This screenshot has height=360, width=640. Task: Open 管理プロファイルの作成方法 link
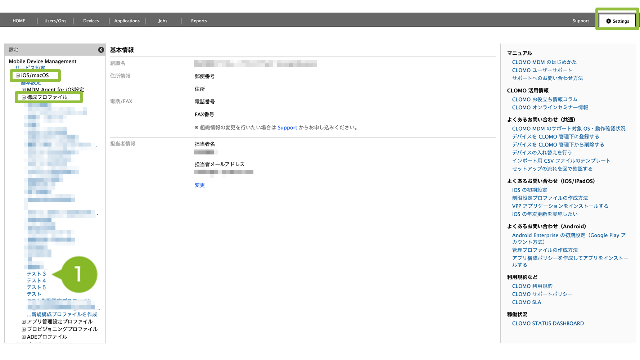545,250
